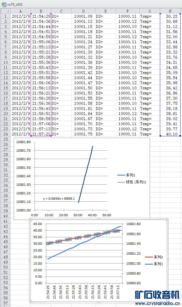The height and width of the screenshot is (307, 182).
Task: Click the 10000.60 right axis label in the lower chart
Action: [x=134, y=283]
